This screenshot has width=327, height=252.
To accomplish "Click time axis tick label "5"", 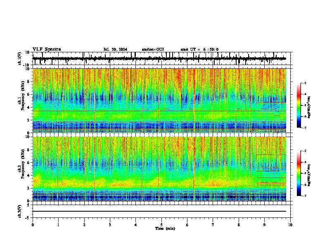I will coord(161,225).
